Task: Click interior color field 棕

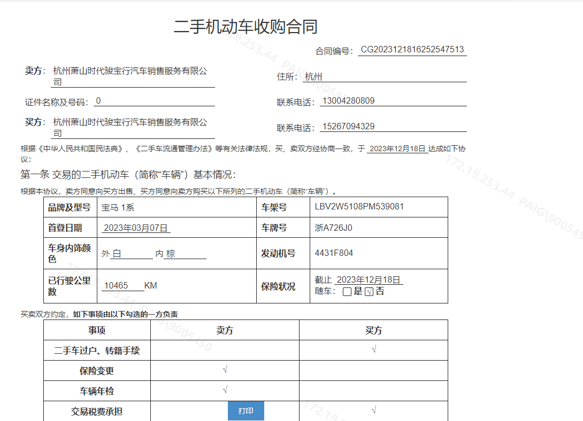Action: tap(185, 254)
